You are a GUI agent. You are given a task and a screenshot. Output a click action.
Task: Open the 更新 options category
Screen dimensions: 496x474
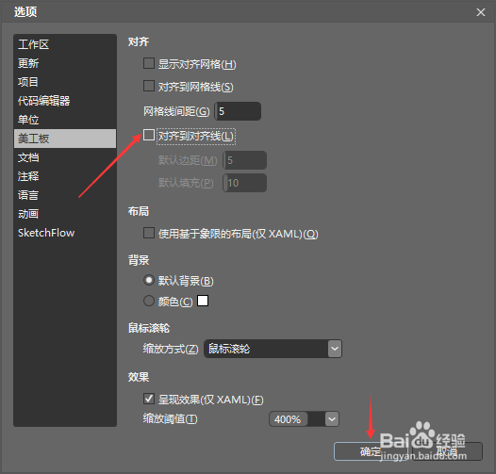(65, 63)
